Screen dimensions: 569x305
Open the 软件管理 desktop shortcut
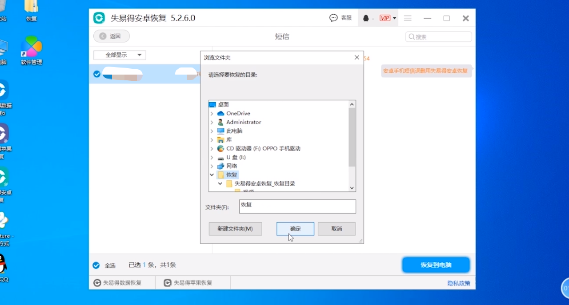coord(32,50)
